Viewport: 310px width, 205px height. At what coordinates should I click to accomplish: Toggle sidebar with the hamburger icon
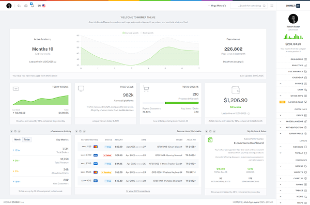pyautogui.click(x=272, y=6)
